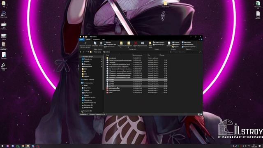The width and height of the screenshot is (263, 148).
Task: Click the Cut (Вырезать) scissors command
Action: click(108, 42)
